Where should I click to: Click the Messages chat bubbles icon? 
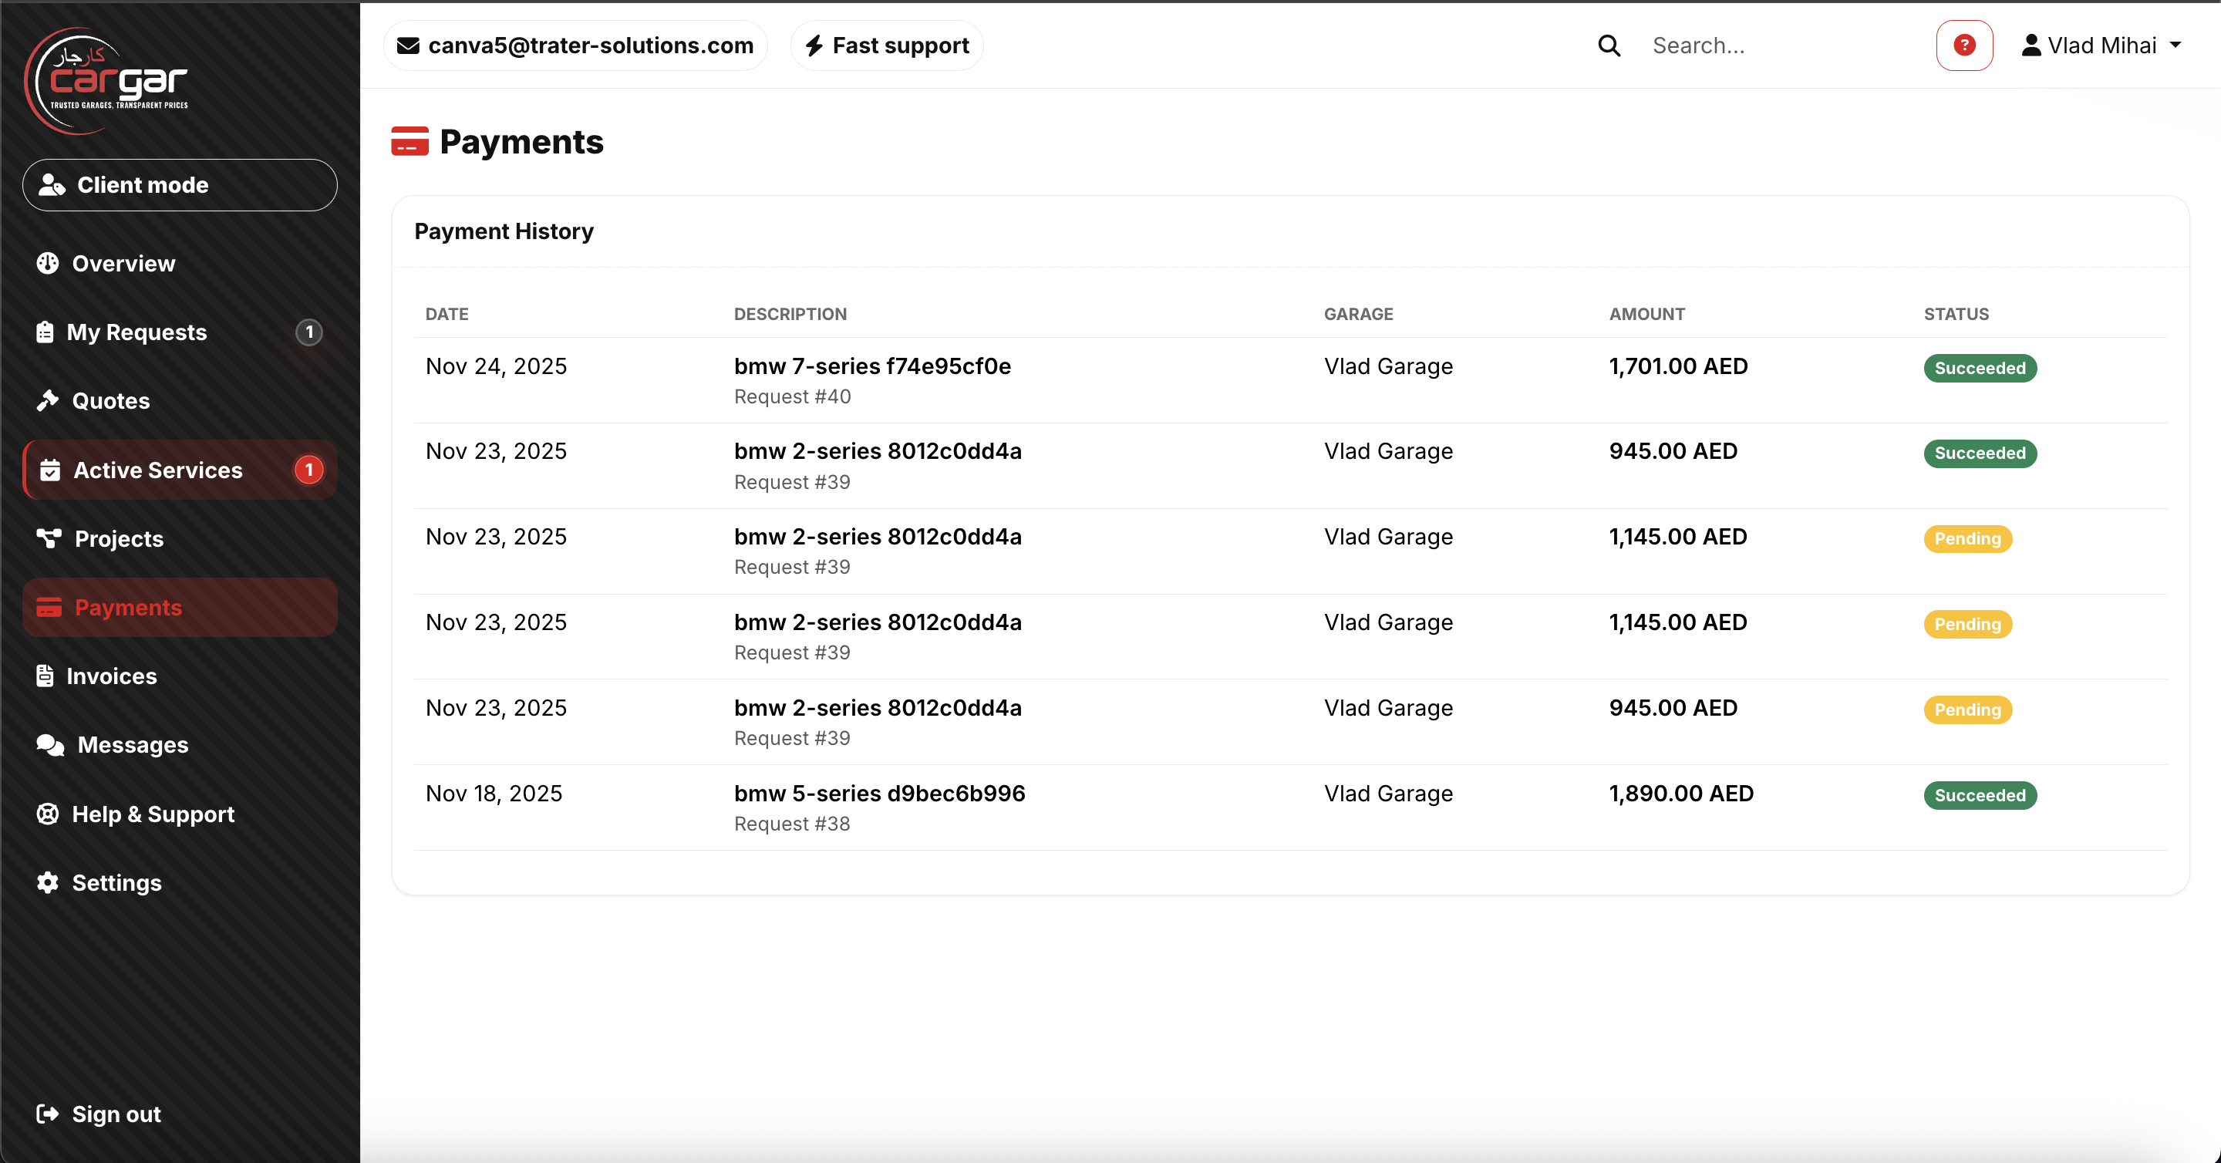(50, 744)
